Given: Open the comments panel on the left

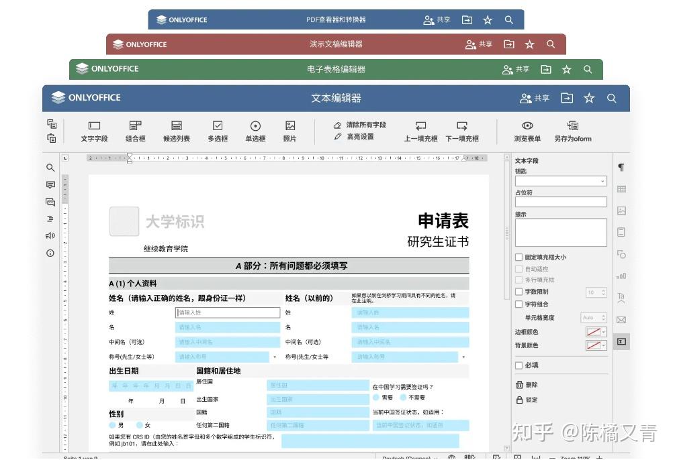Looking at the screenshot, I should pyautogui.click(x=50, y=185).
